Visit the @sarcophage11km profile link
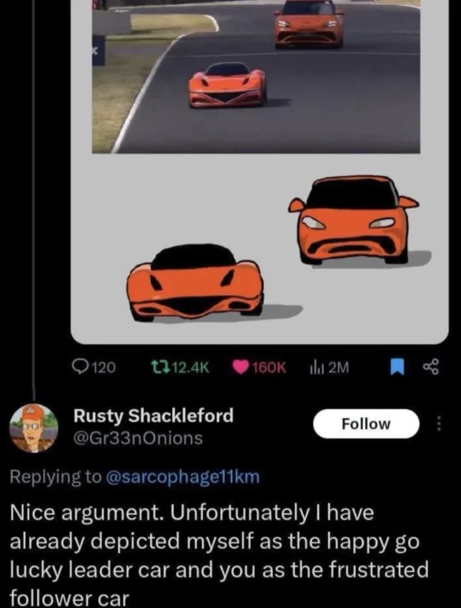This screenshot has height=608, width=461. [182, 476]
